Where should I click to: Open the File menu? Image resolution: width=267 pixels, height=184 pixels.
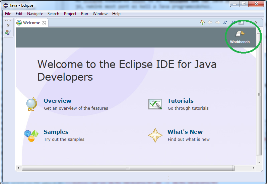click(x=8, y=14)
